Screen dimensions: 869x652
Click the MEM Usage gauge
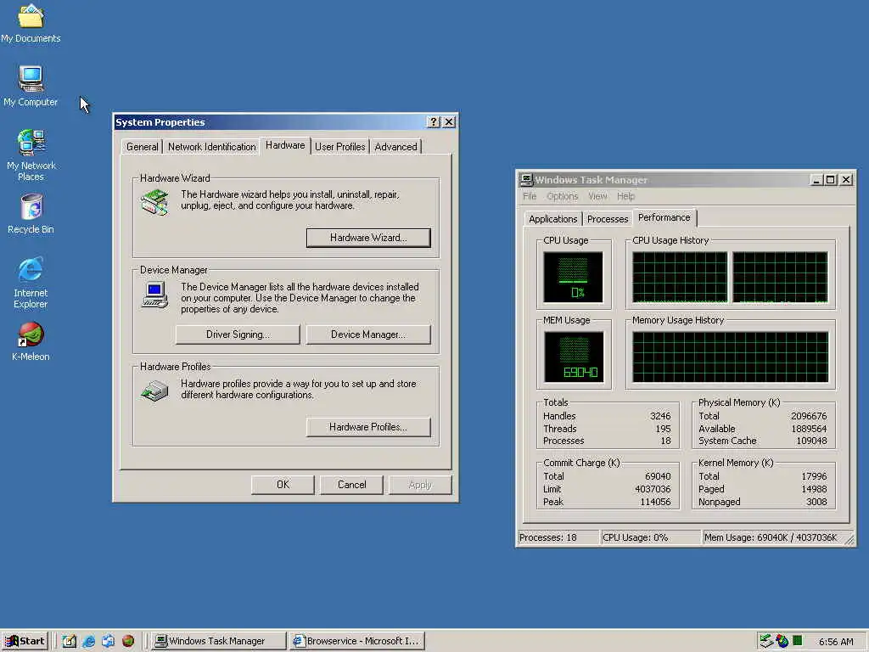coord(573,357)
